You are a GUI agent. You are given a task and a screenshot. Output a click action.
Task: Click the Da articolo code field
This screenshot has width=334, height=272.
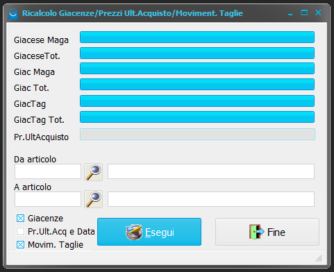pyautogui.click(x=48, y=171)
